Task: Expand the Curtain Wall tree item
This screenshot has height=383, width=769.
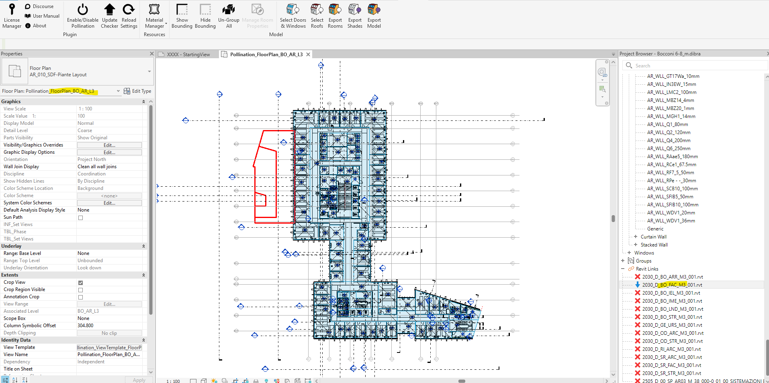Action: click(x=636, y=236)
